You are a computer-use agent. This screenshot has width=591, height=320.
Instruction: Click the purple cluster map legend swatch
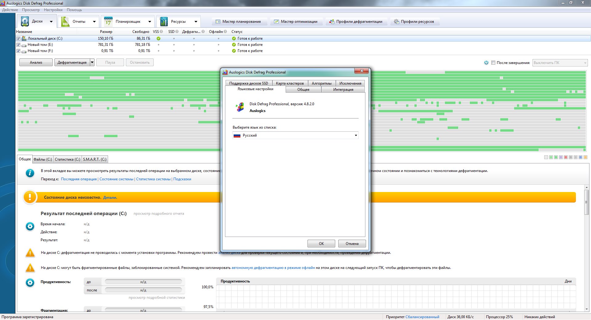click(561, 157)
